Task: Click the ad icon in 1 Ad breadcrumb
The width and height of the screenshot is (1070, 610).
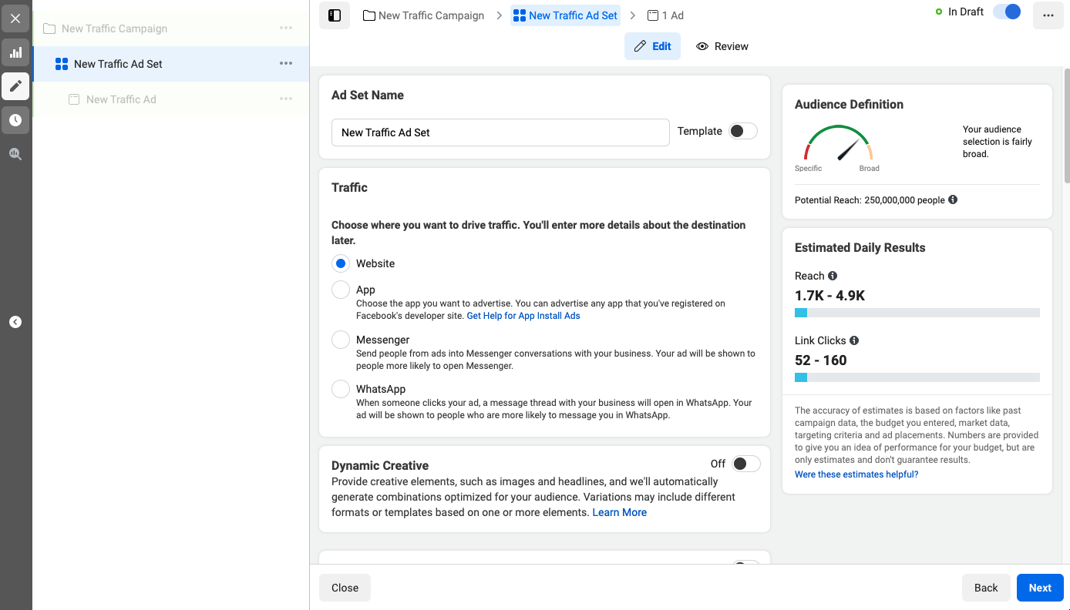Action: (x=653, y=15)
